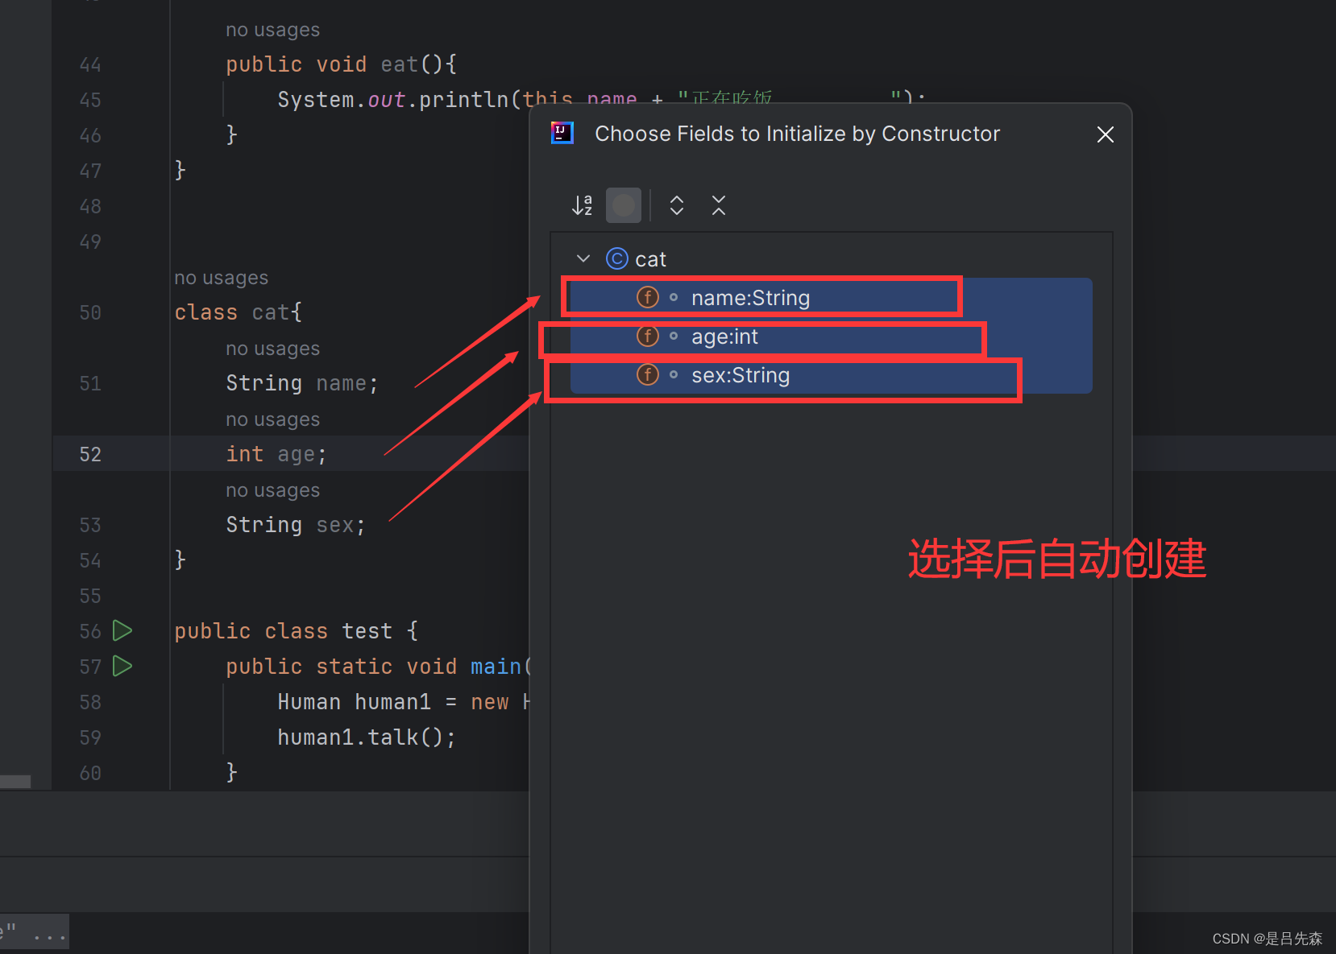Screen dimensions: 1336x954
Task: Click 'public static void main(' line
Action: (379, 667)
